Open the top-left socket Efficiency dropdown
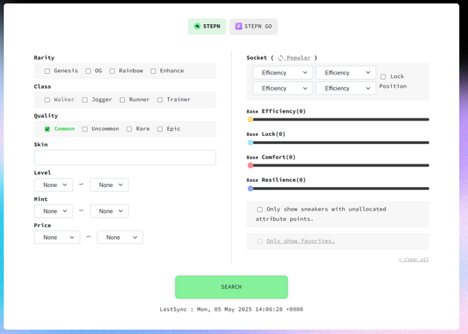The height and width of the screenshot is (334, 468). (283, 73)
